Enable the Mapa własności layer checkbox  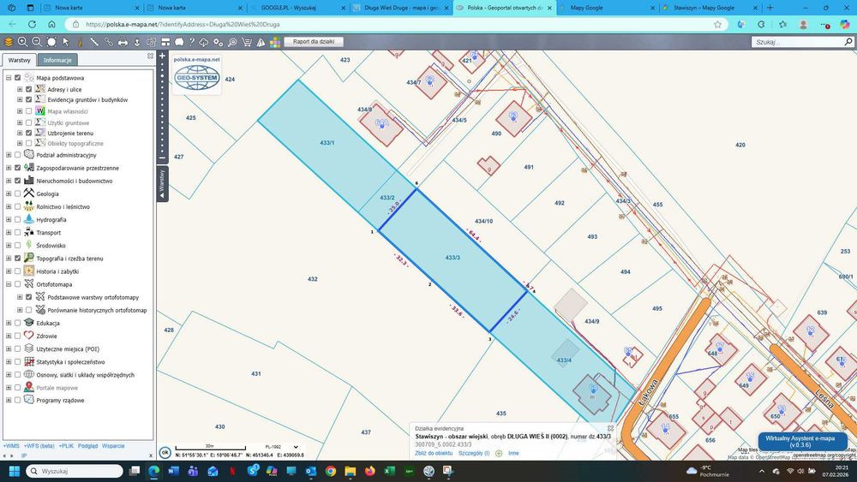(29, 111)
